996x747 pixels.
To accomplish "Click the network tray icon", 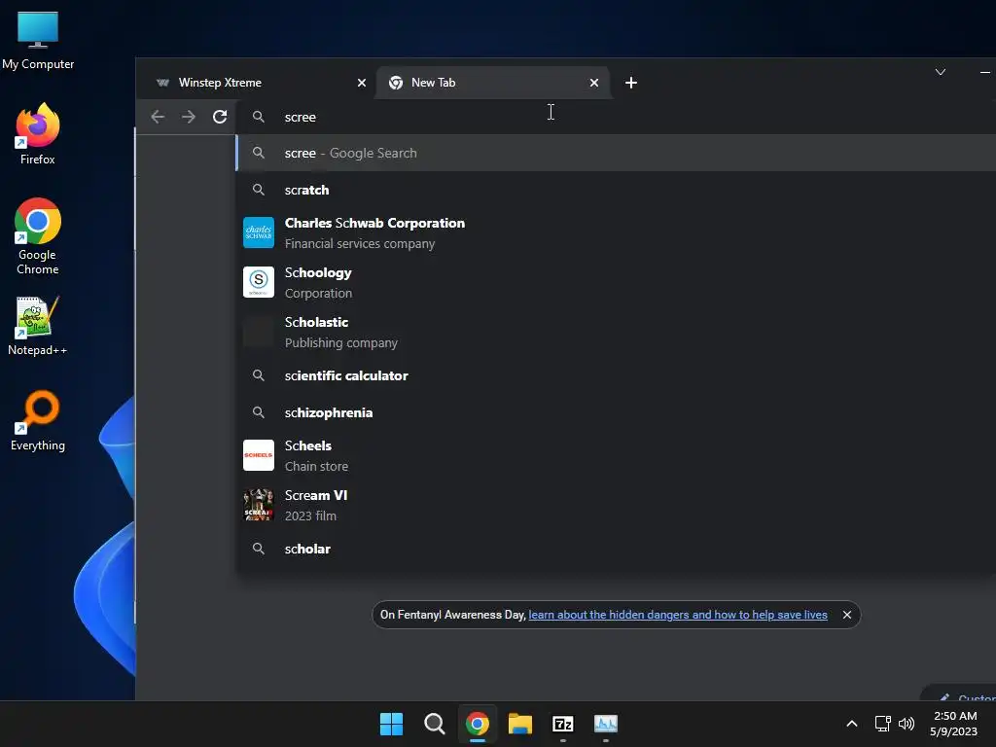I will (882, 724).
